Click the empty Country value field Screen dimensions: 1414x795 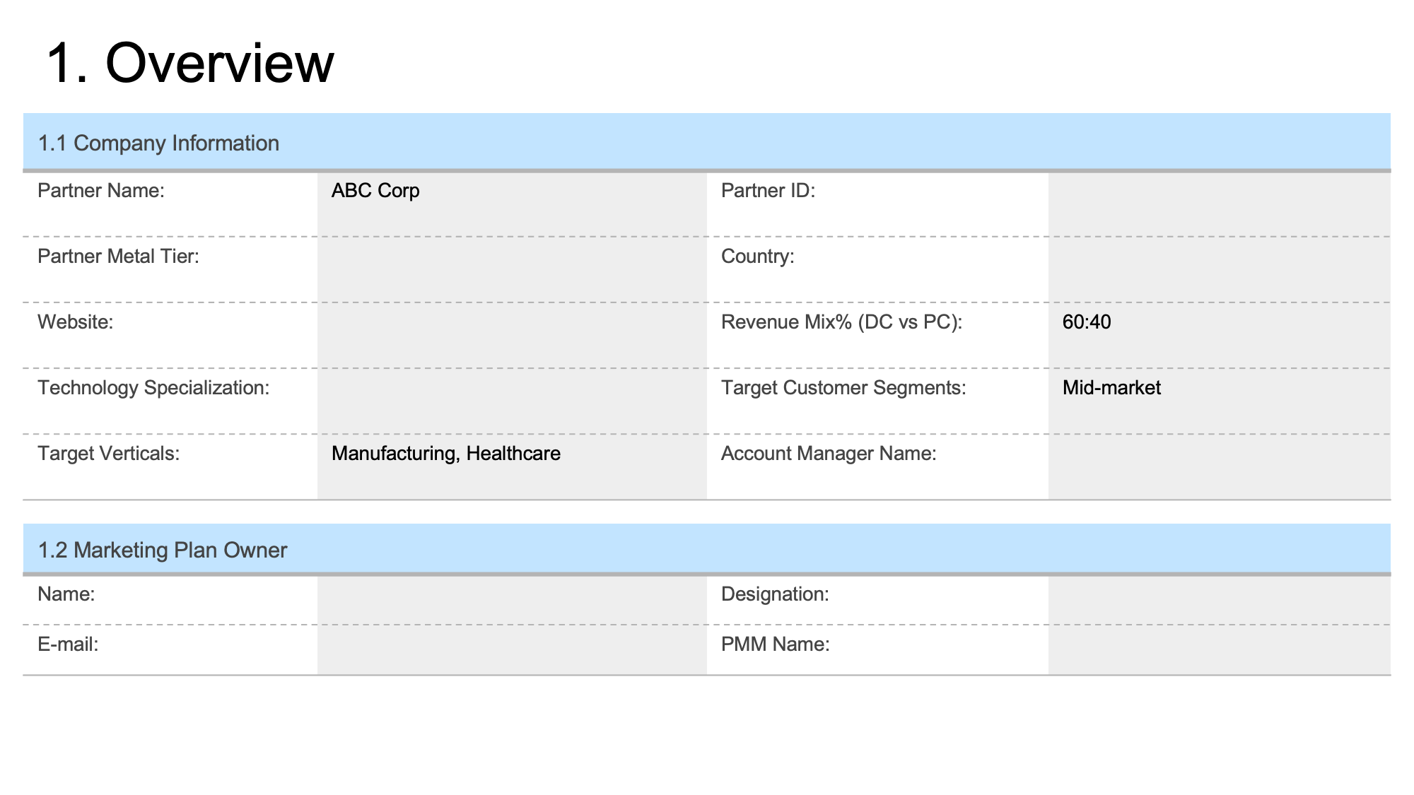point(1219,269)
